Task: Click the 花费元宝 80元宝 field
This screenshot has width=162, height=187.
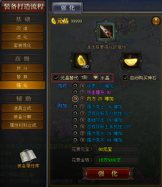Action: (x=117, y=149)
